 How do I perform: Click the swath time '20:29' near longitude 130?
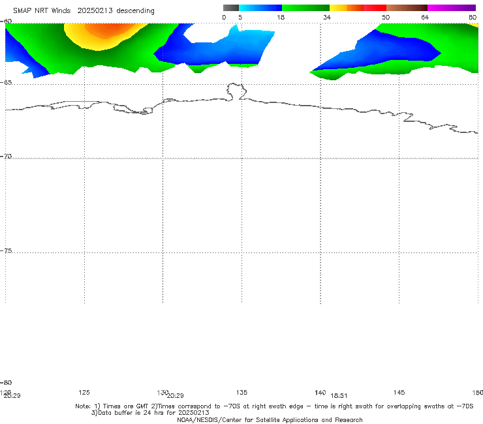point(176,396)
